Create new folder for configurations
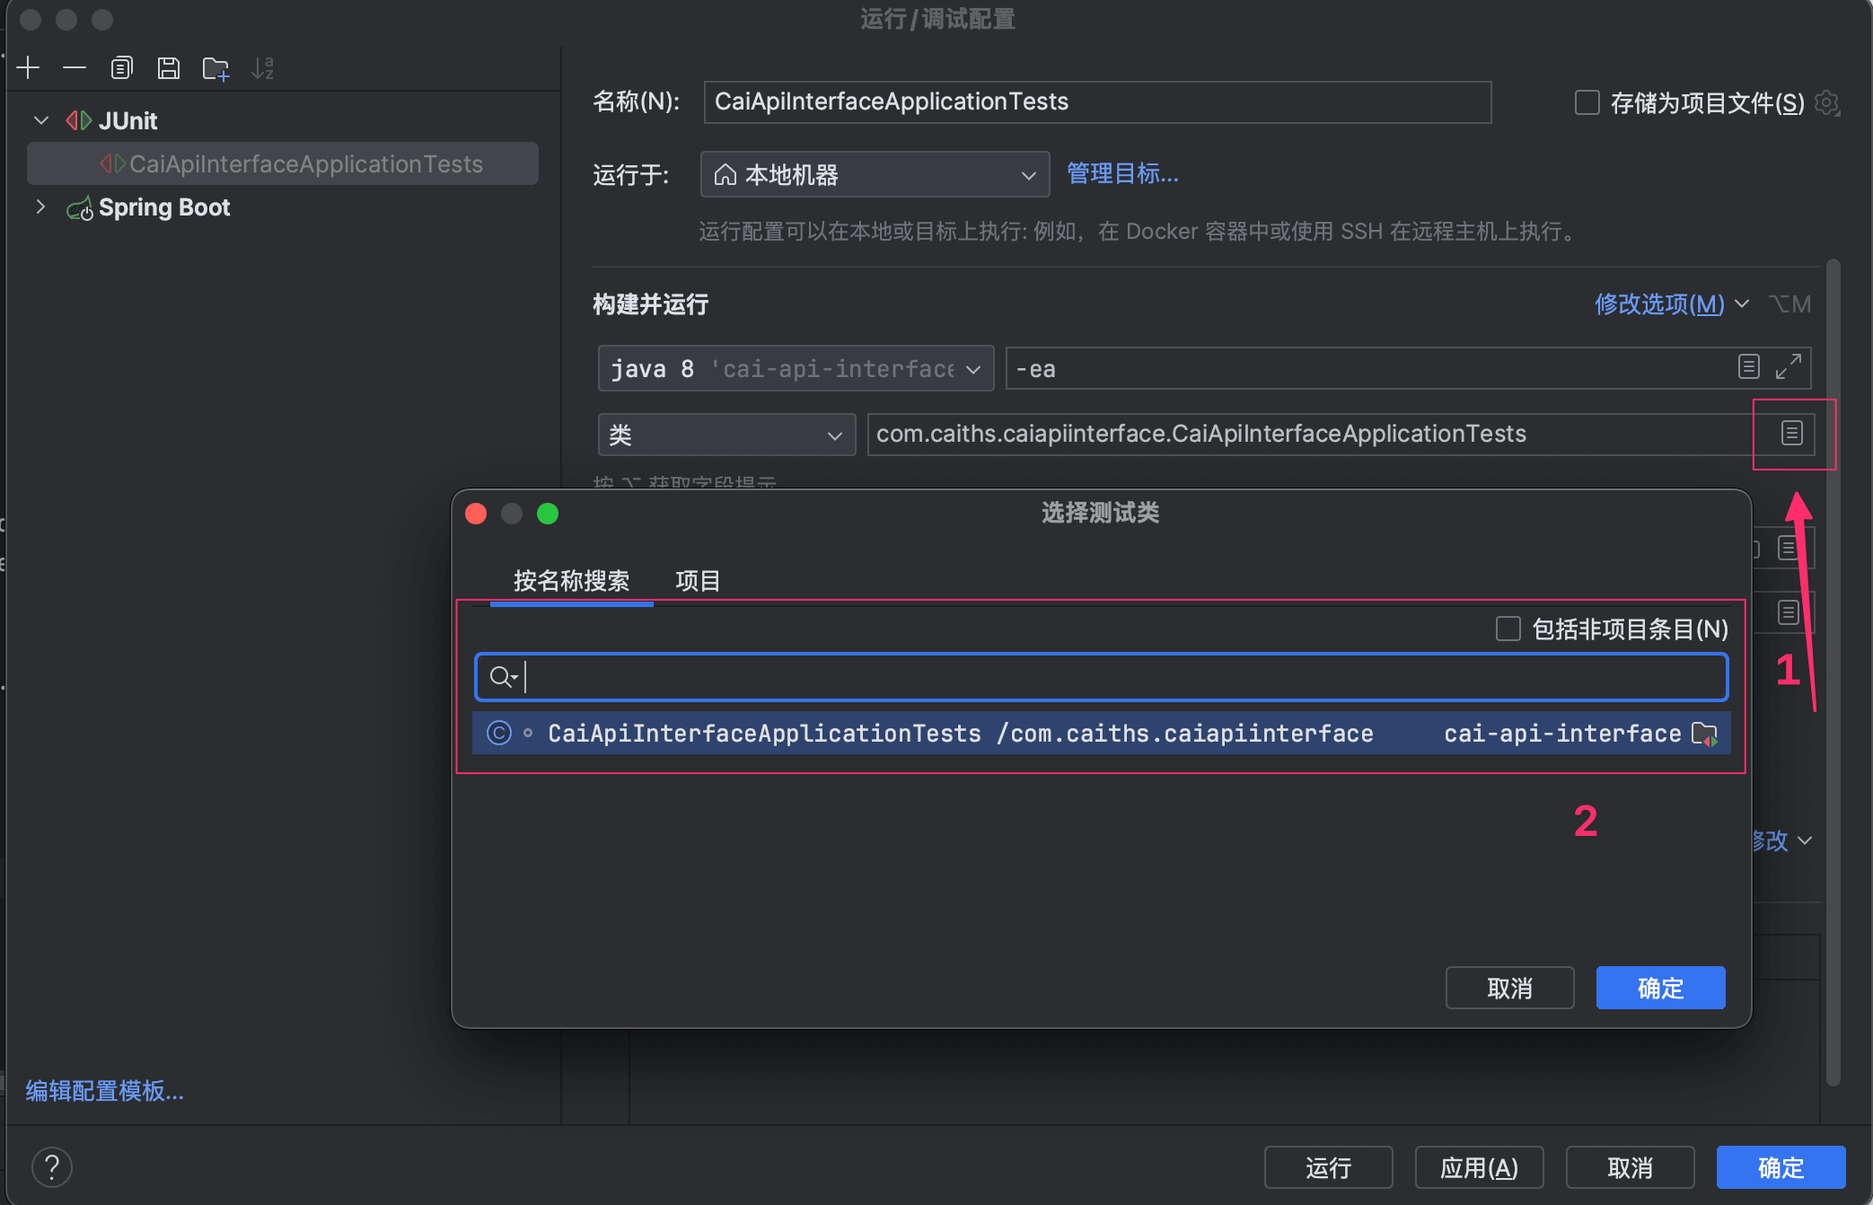 [215, 68]
